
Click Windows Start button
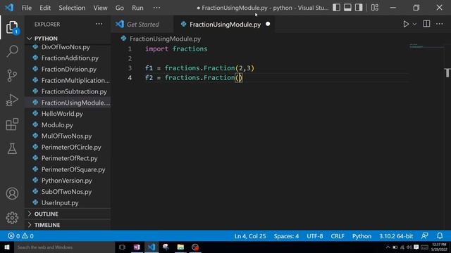tap(7, 247)
